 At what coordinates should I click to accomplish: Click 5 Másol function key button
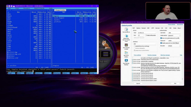48,73
